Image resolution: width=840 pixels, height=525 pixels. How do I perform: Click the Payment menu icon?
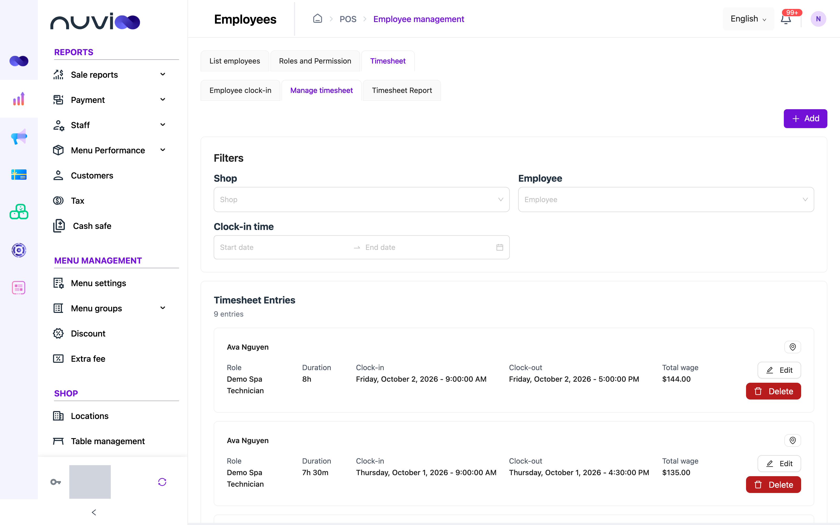(58, 100)
